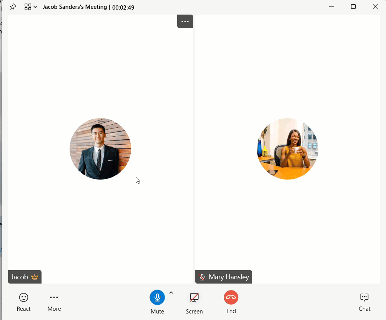Screen dimensions: 386x320
Task: Click the meeting timer 00:02:49
Action: click(x=123, y=7)
